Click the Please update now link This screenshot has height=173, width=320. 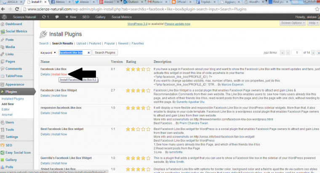click(x=177, y=24)
